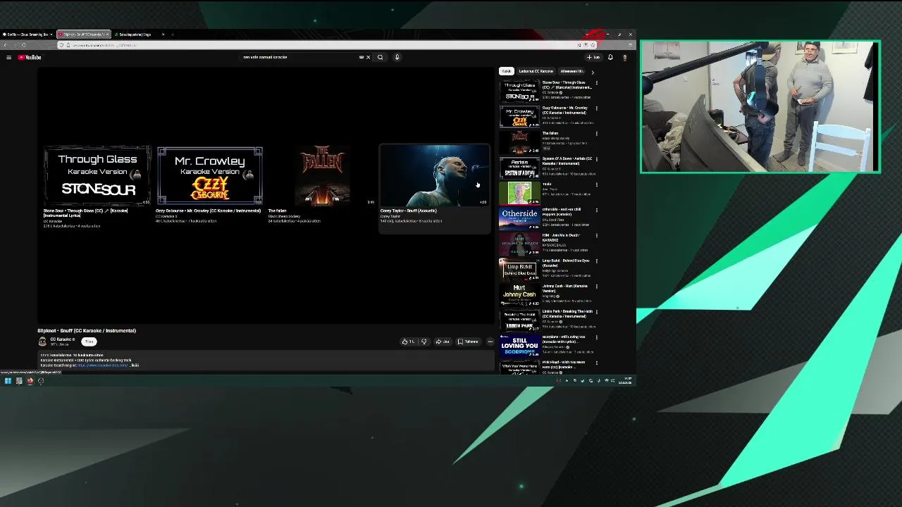Open the CC Karaoke channel name link
902x507 pixels.
point(61,339)
